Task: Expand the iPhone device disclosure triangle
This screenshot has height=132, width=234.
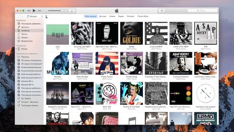Action: click(x=16, y=49)
